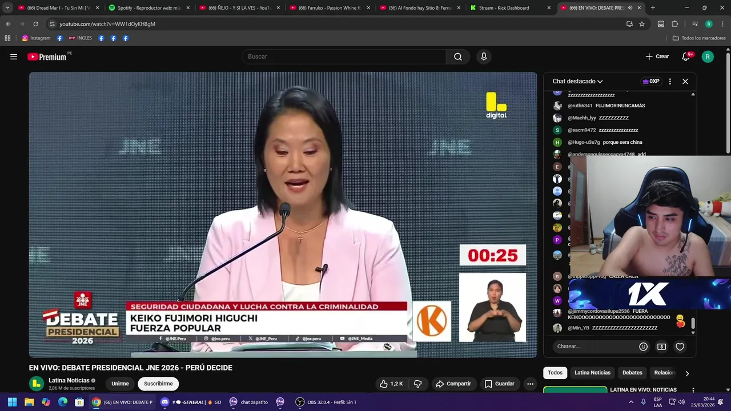Select the Latina Noticias filter chip
Image resolution: width=731 pixels, height=411 pixels.
tap(592, 373)
